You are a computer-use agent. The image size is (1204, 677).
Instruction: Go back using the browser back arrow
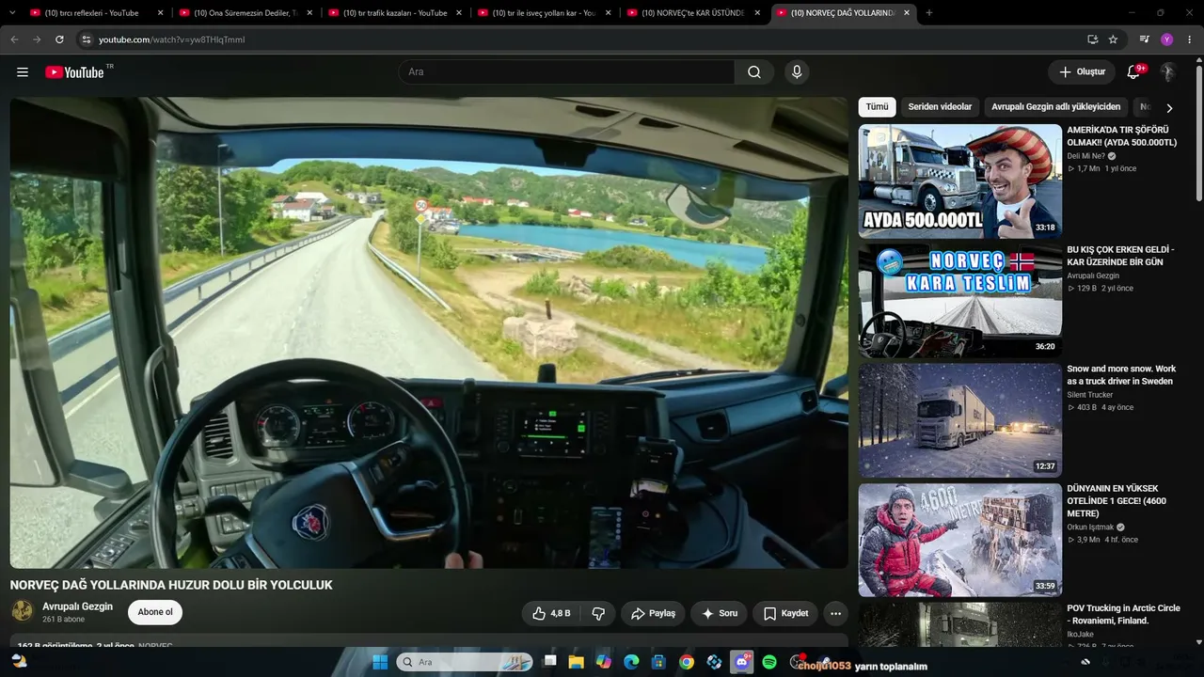(x=14, y=39)
